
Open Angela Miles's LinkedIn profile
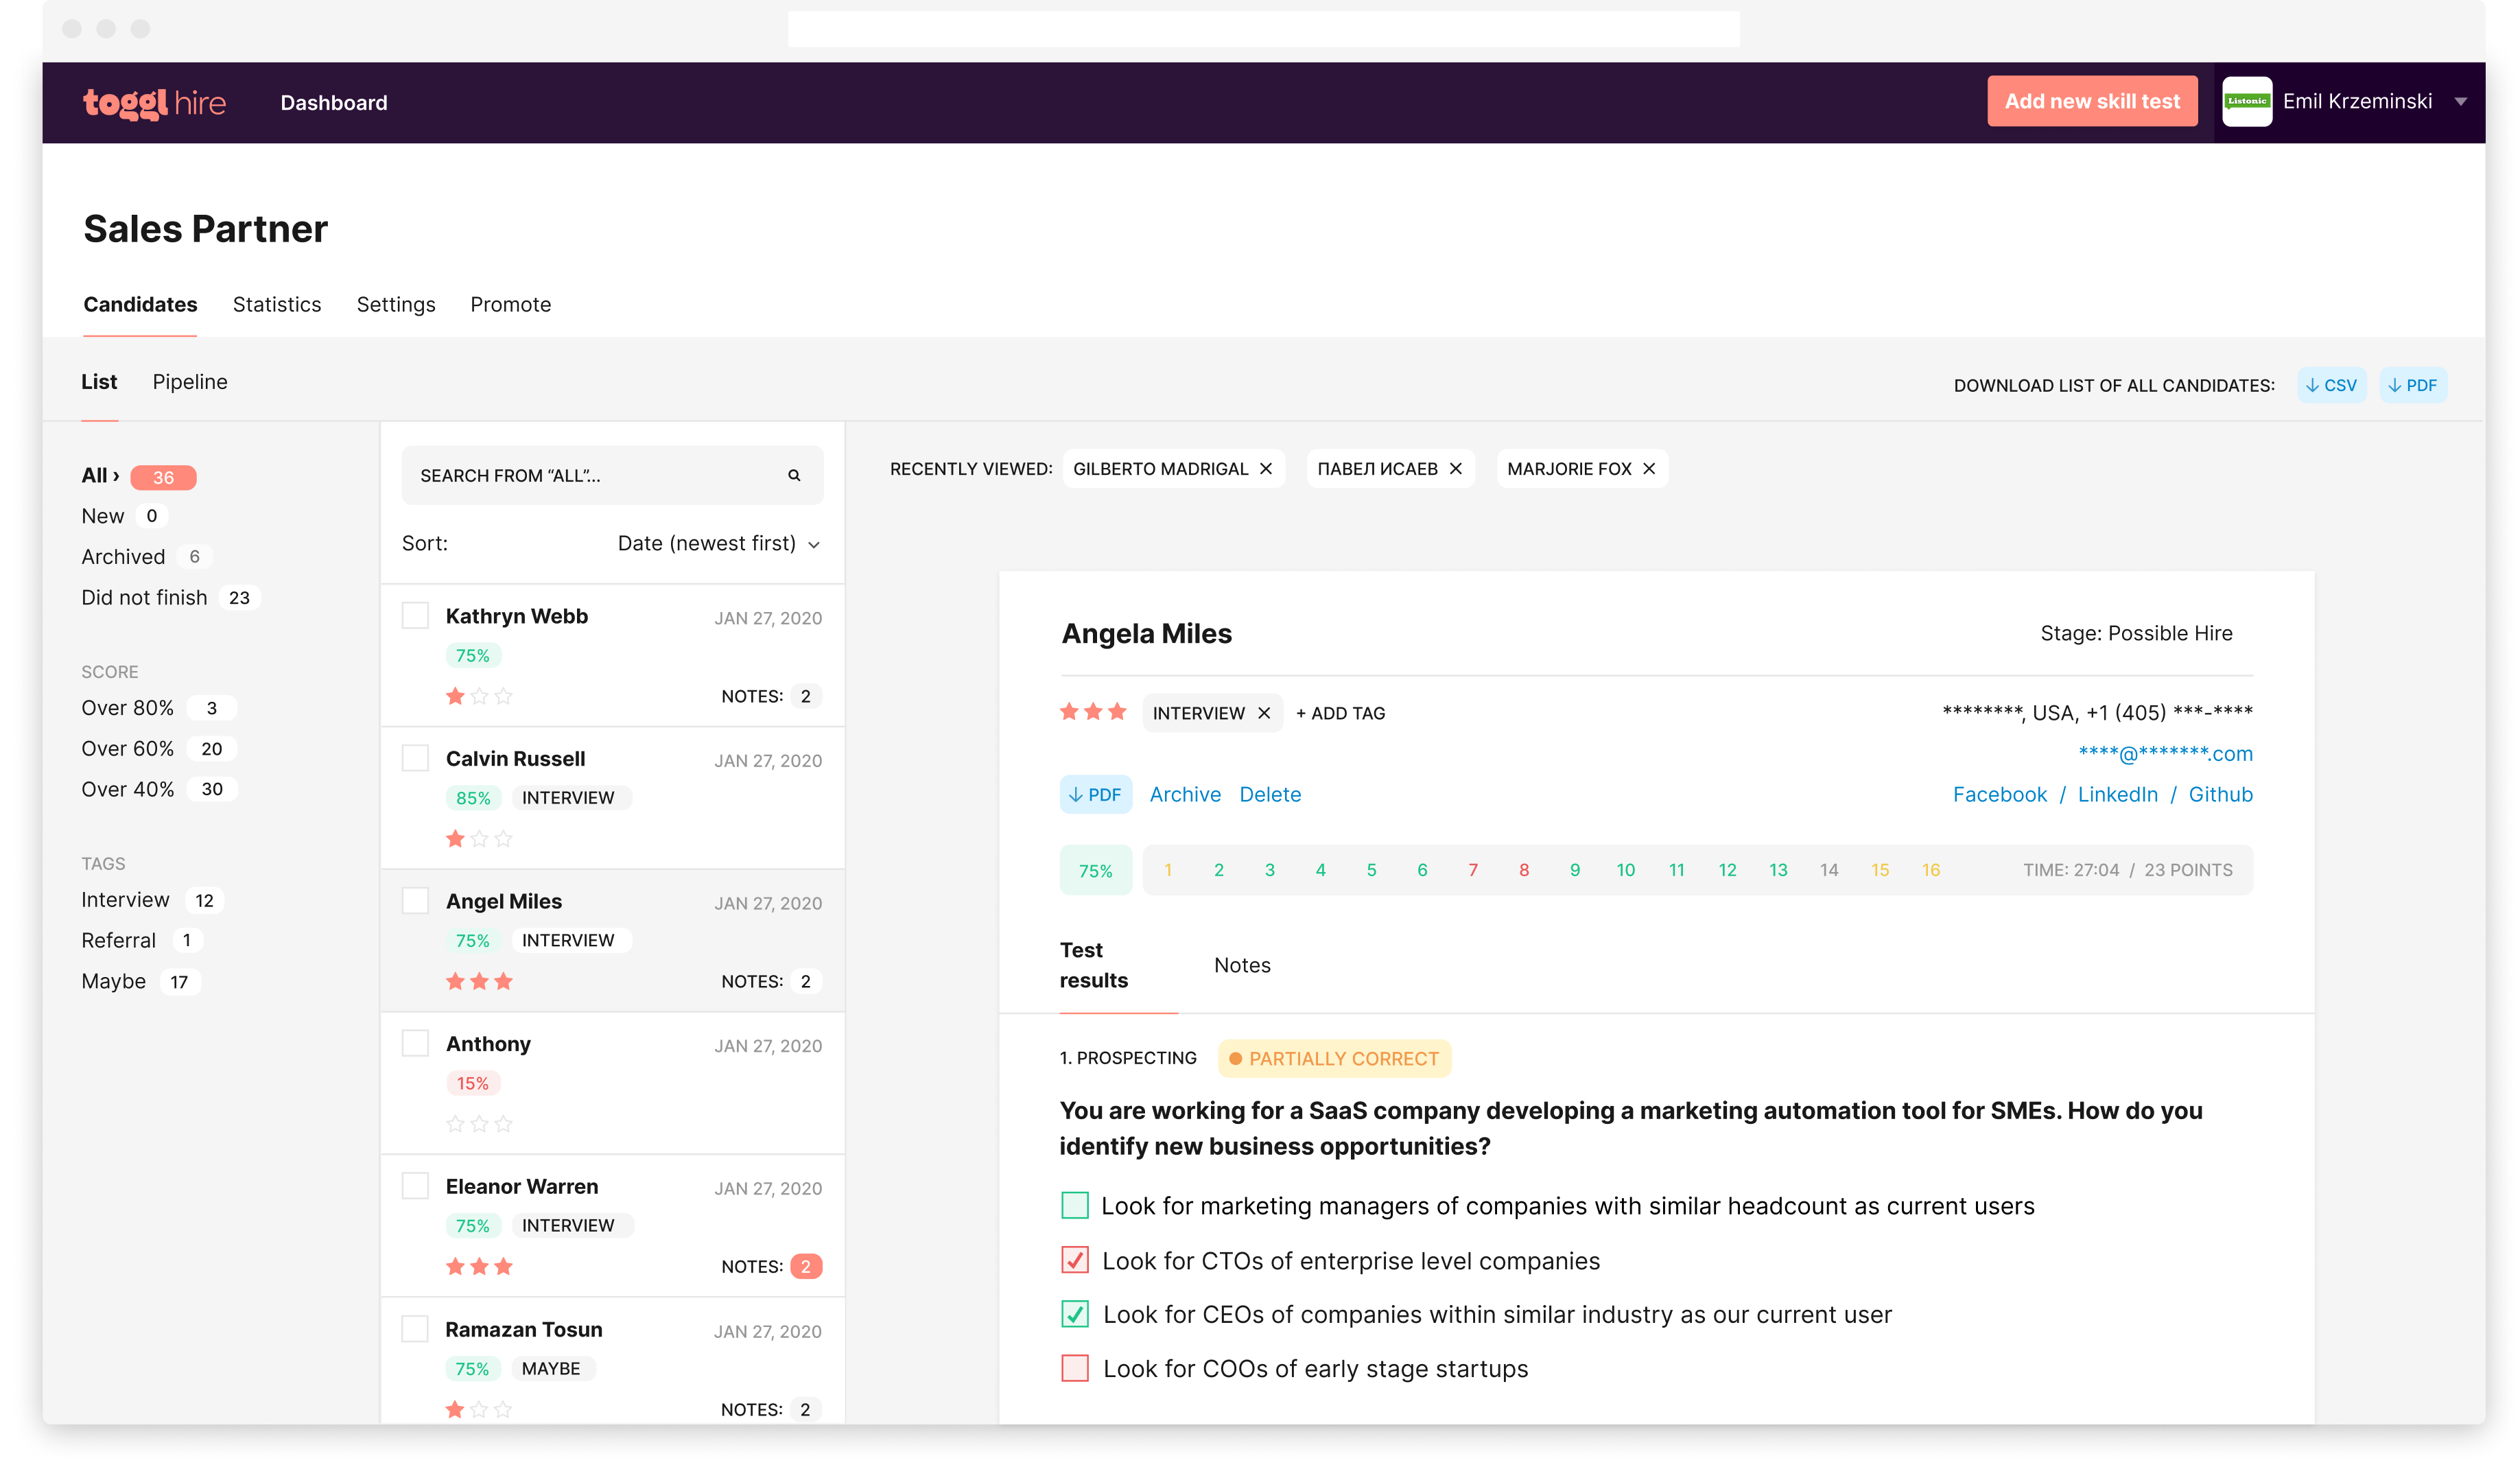tap(2118, 794)
